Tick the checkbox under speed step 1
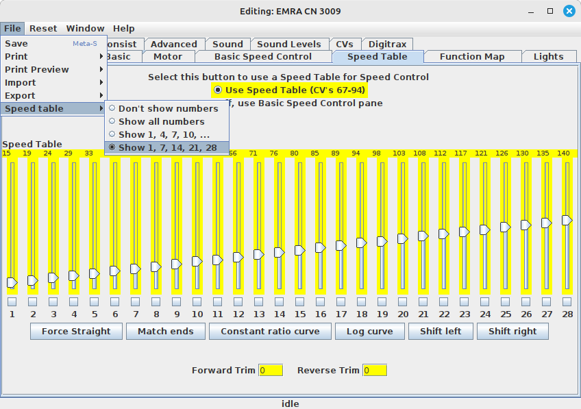The width and height of the screenshot is (581, 409). point(12,301)
